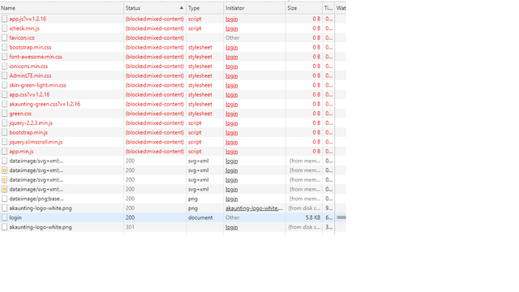Sort by the Initiator column header
519x292 pixels.
click(x=254, y=8)
